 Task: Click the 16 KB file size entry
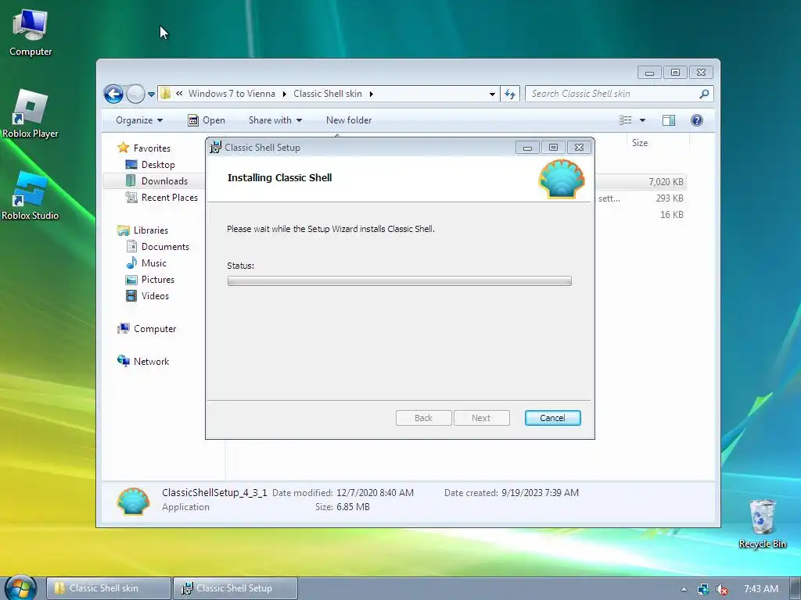coord(672,214)
